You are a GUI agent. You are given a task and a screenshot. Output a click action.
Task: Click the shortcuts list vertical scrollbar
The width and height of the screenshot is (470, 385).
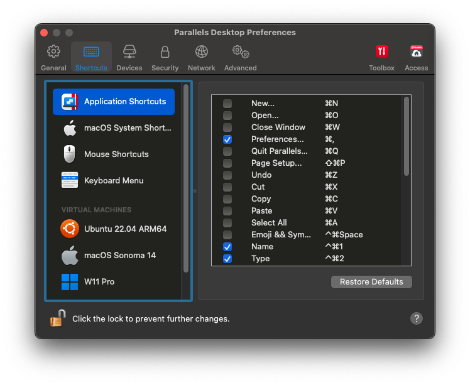coord(407,136)
